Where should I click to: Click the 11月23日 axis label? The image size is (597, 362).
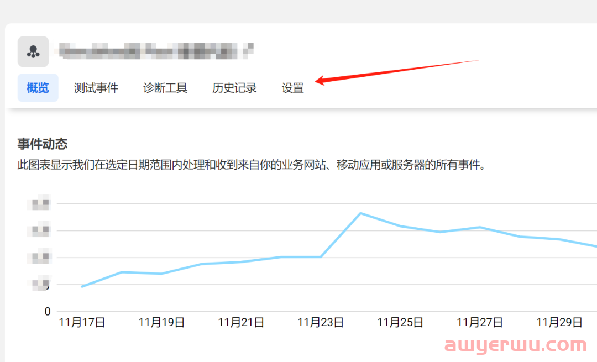(x=321, y=322)
